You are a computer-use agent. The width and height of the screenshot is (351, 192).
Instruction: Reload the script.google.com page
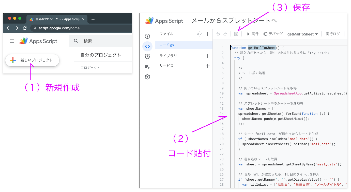tap(24, 28)
